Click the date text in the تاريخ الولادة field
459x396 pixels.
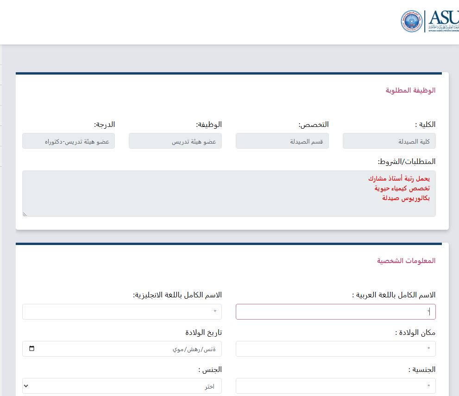pos(197,349)
